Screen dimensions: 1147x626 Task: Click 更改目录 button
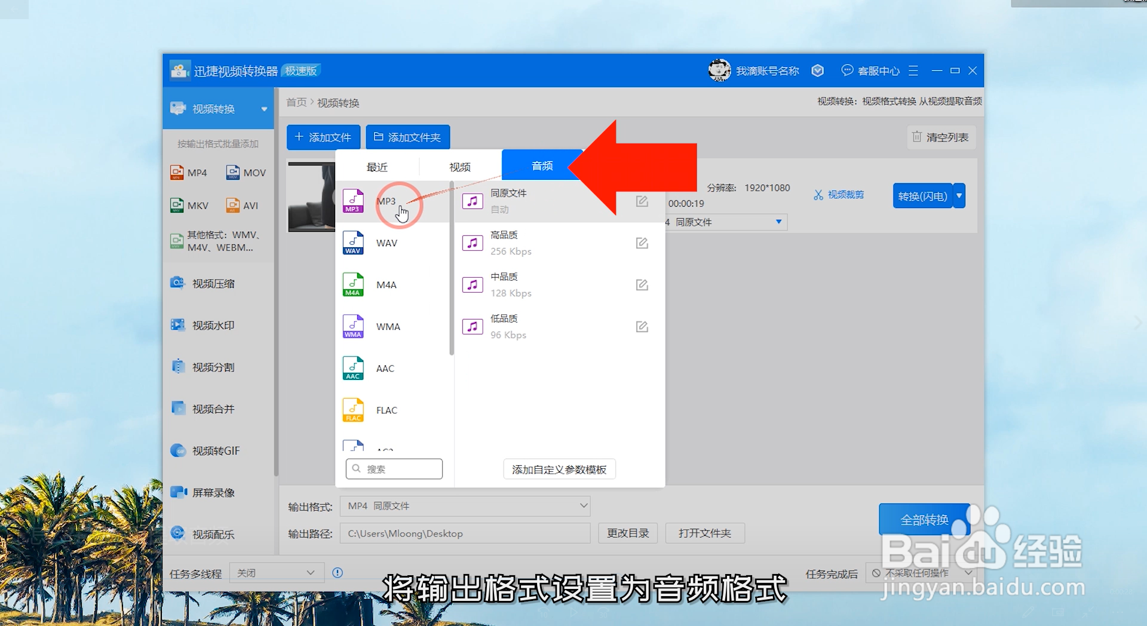628,533
